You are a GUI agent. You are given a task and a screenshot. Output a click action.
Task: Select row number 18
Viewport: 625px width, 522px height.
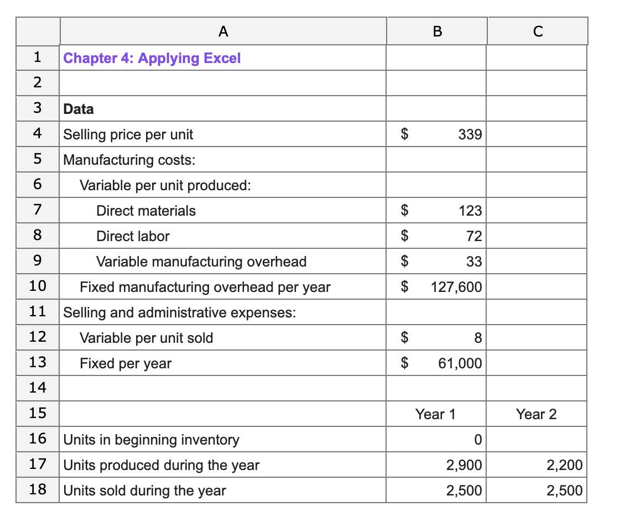coord(37,490)
